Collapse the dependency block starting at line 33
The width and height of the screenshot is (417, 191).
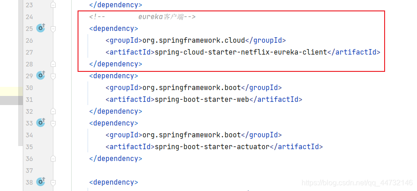(53, 123)
